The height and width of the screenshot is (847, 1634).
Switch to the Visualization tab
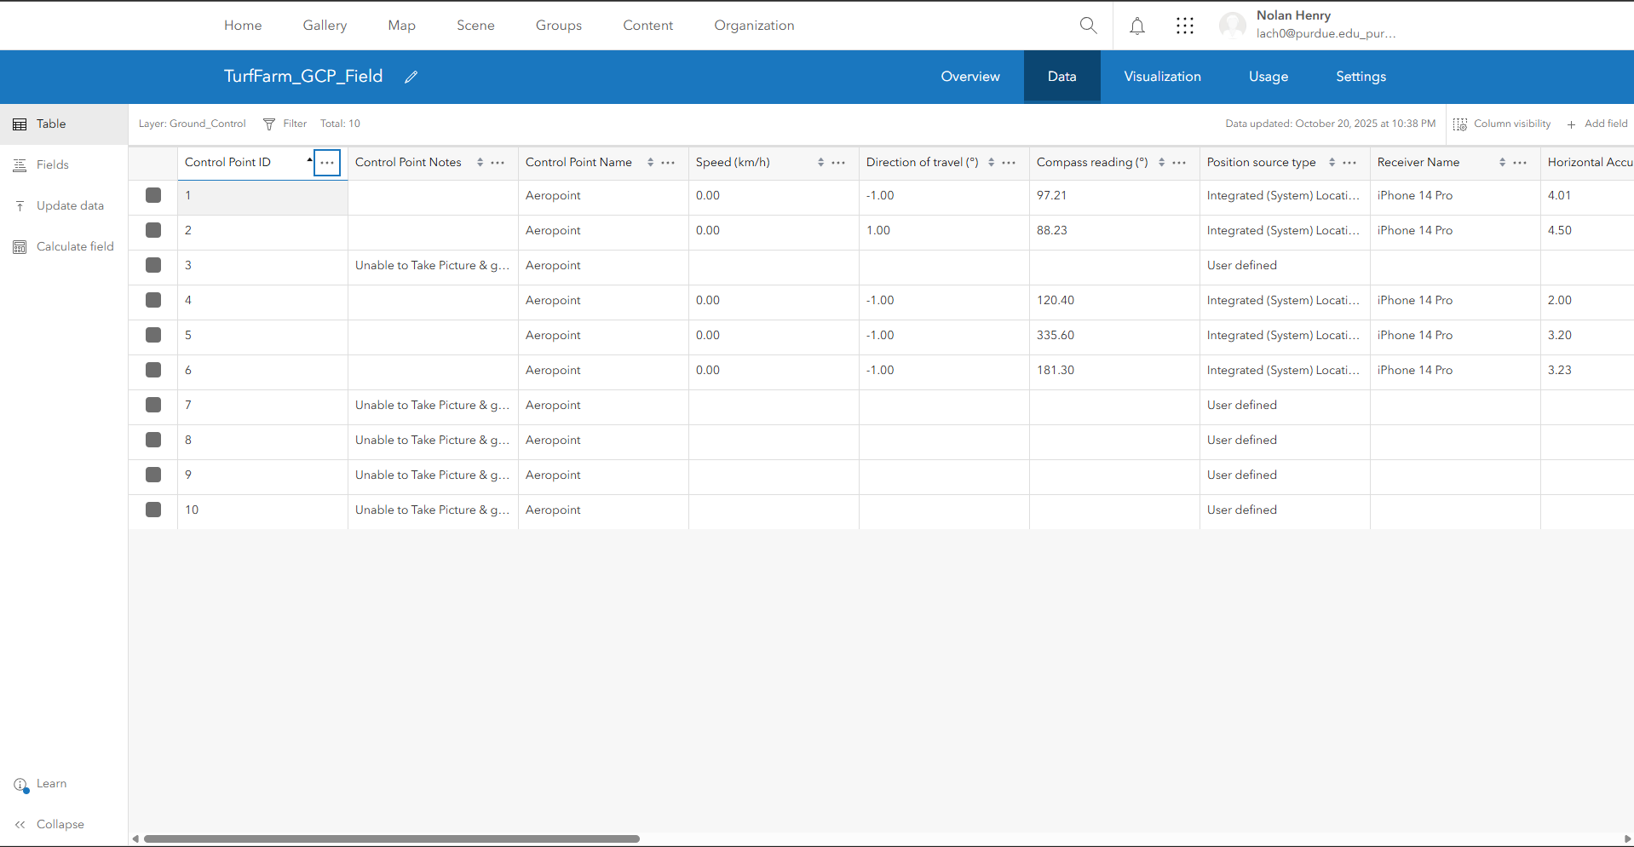coord(1162,77)
